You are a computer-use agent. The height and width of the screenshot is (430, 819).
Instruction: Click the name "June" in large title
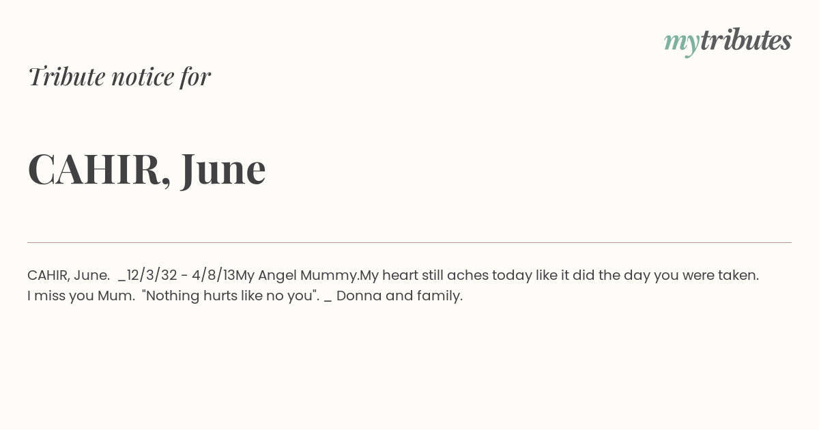tap(223, 169)
